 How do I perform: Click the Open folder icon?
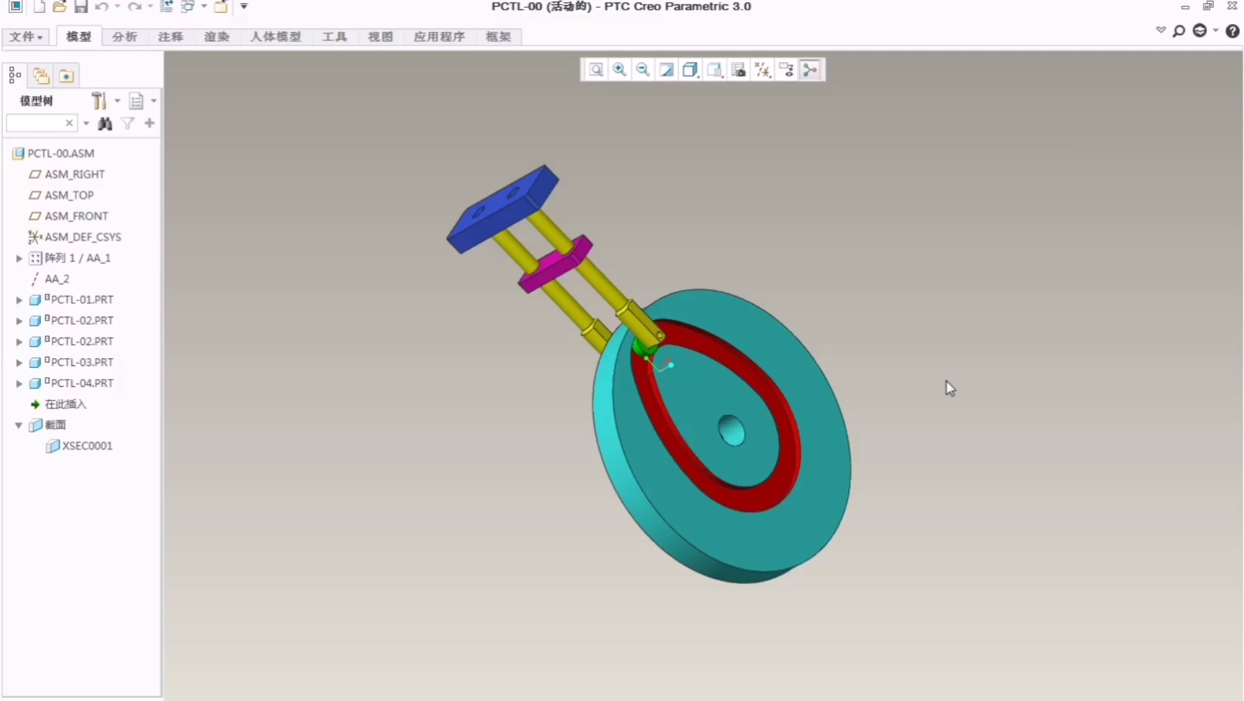tap(60, 6)
